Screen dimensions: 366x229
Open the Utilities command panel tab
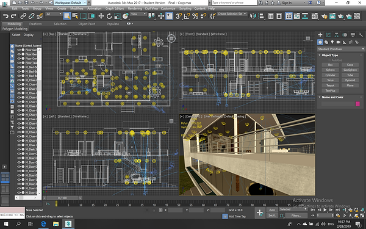pos(361,35)
